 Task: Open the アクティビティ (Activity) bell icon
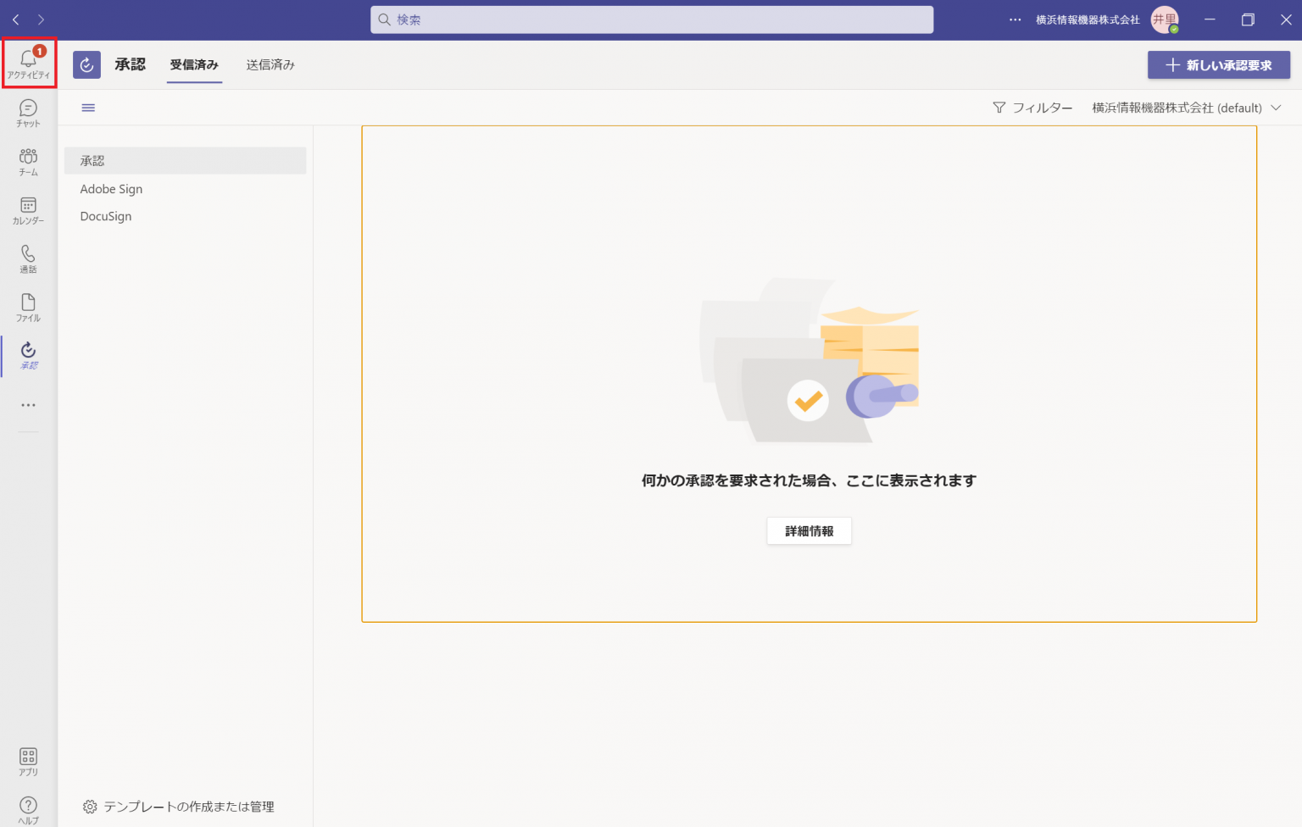(x=28, y=59)
